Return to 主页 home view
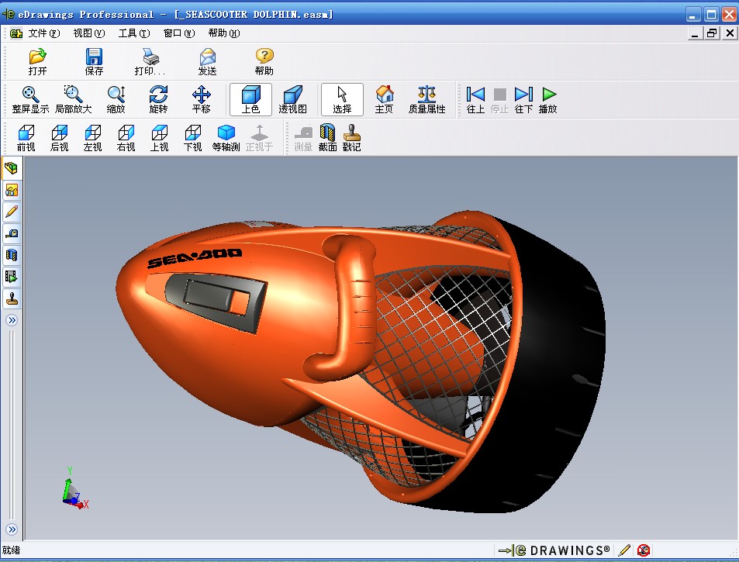This screenshot has width=739, height=562. (x=384, y=99)
